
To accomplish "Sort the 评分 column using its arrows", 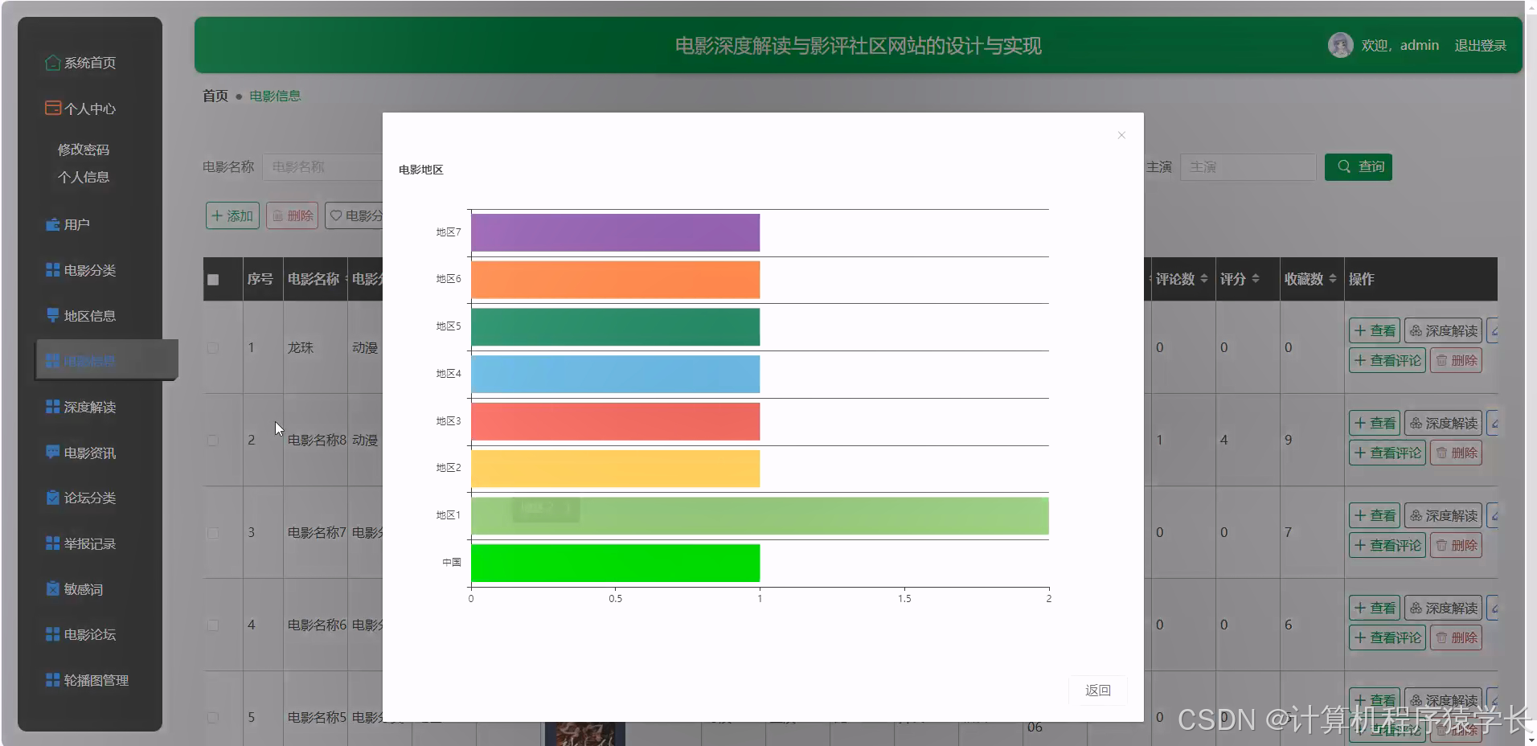I will (1256, 279).
